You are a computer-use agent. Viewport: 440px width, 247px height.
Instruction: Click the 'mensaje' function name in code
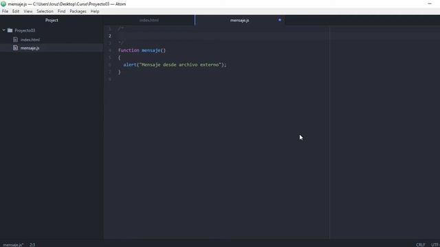pyautogui.click(x=151, y=50)
